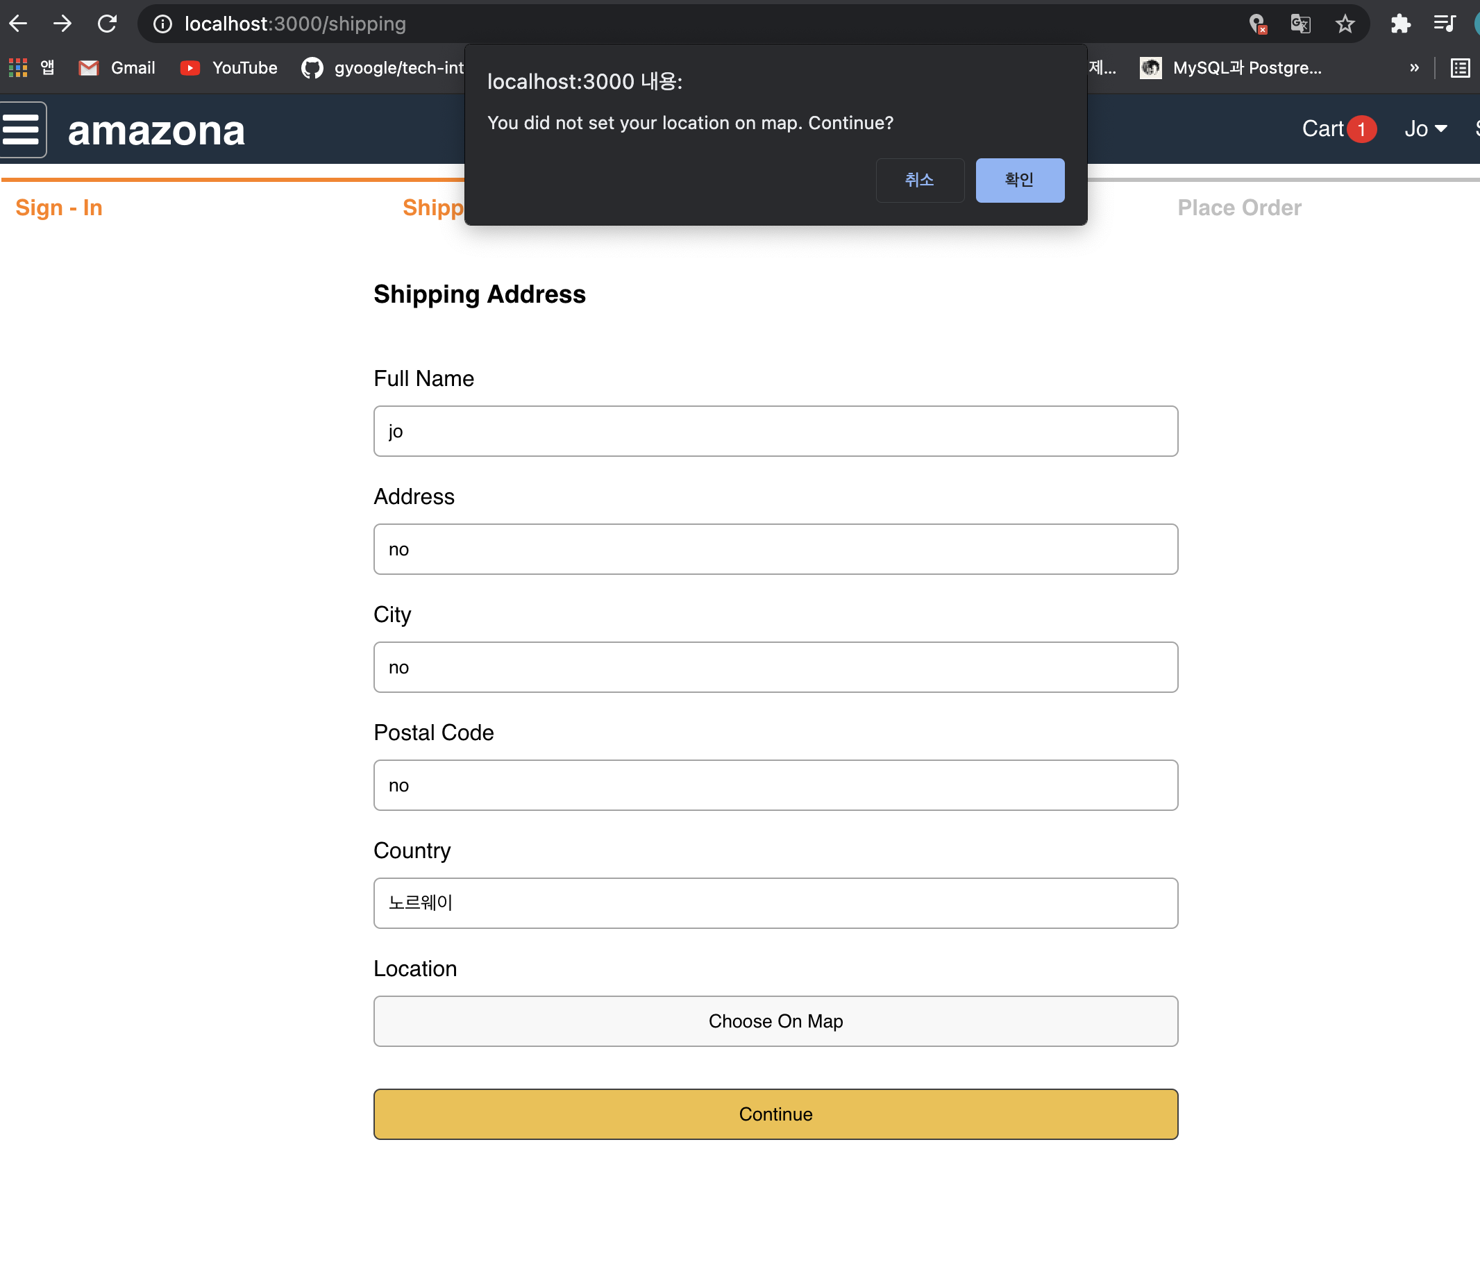Expand the Jo user dropdown
This screenshot has height=1283, width=1480.
click(1425, 129)
